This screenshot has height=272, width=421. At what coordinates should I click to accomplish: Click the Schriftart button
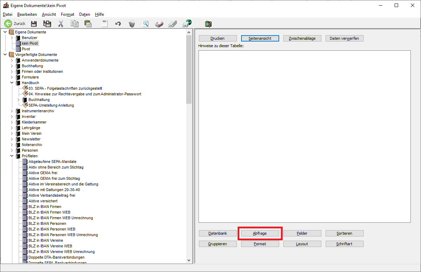click(x=345, y=244)
